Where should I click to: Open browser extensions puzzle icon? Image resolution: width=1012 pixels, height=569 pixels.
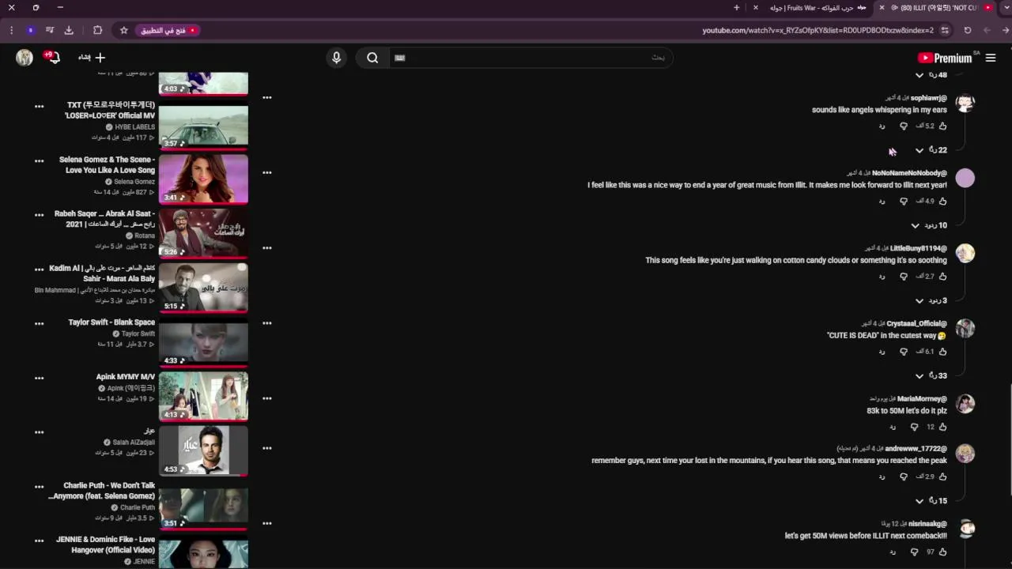pyautogui.click(x=97, y=30)
